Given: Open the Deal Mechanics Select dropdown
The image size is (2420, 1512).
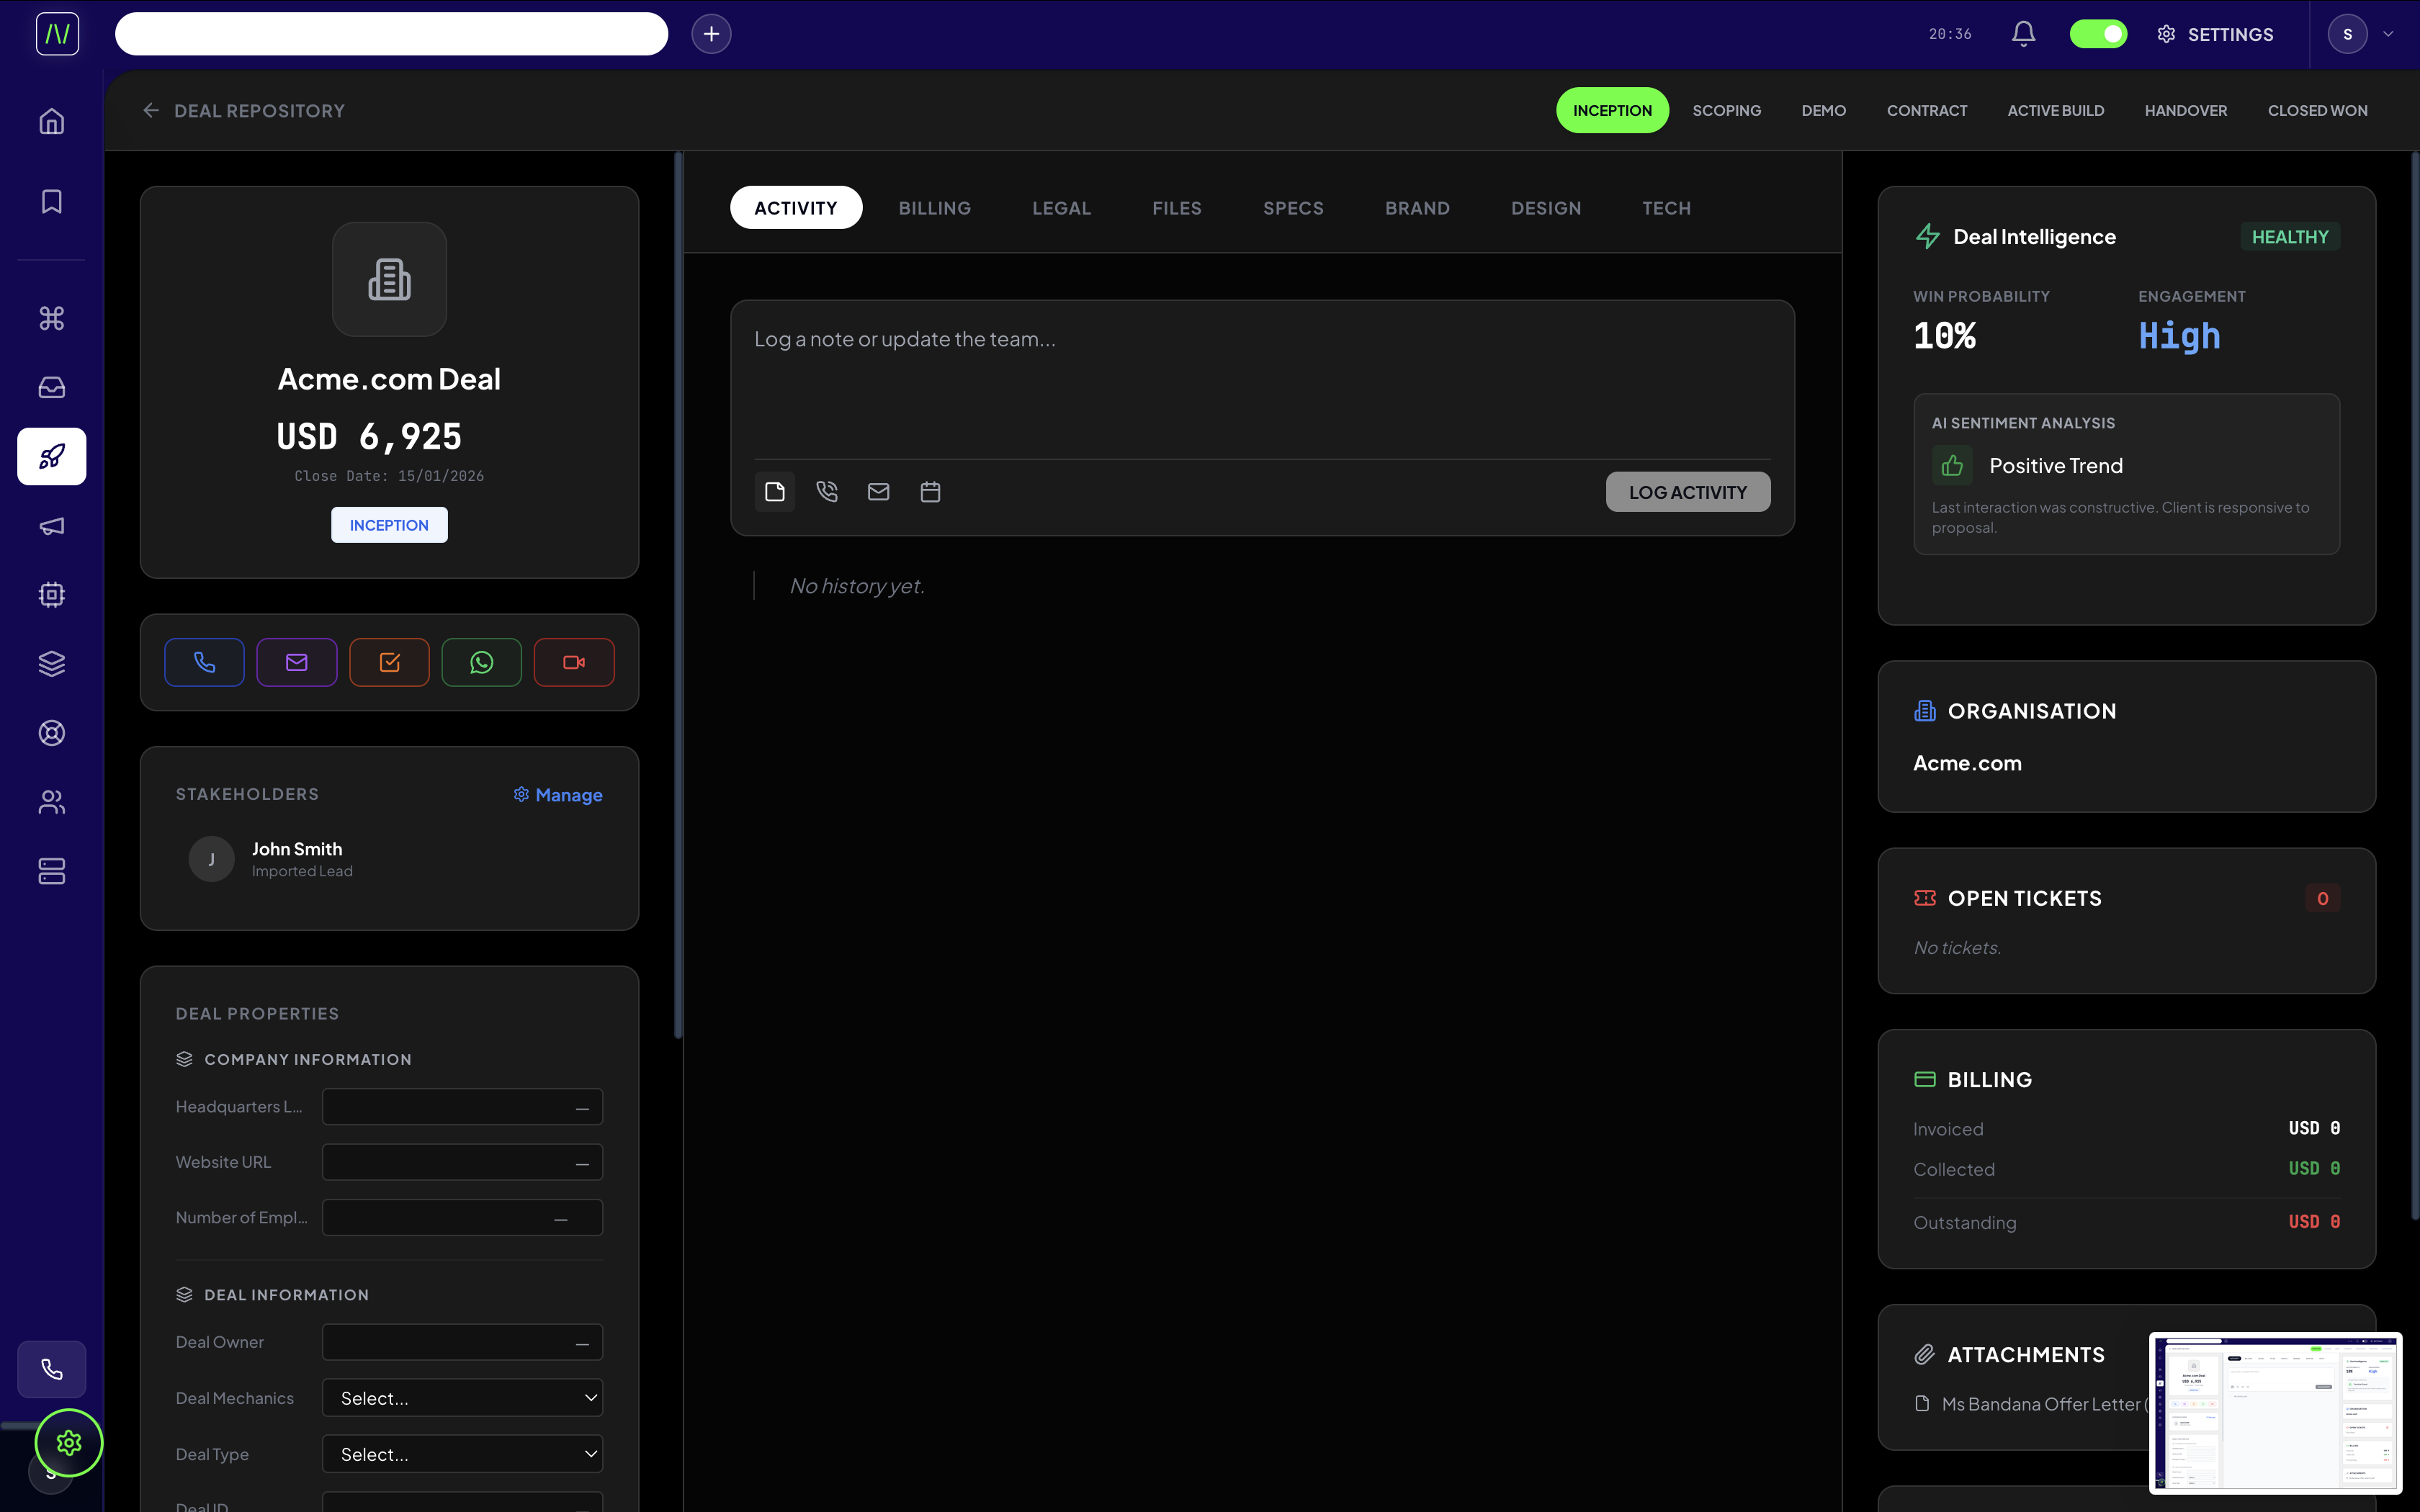Looking at the screenshot, I should pyautogui.click(x=462, y=1397).
